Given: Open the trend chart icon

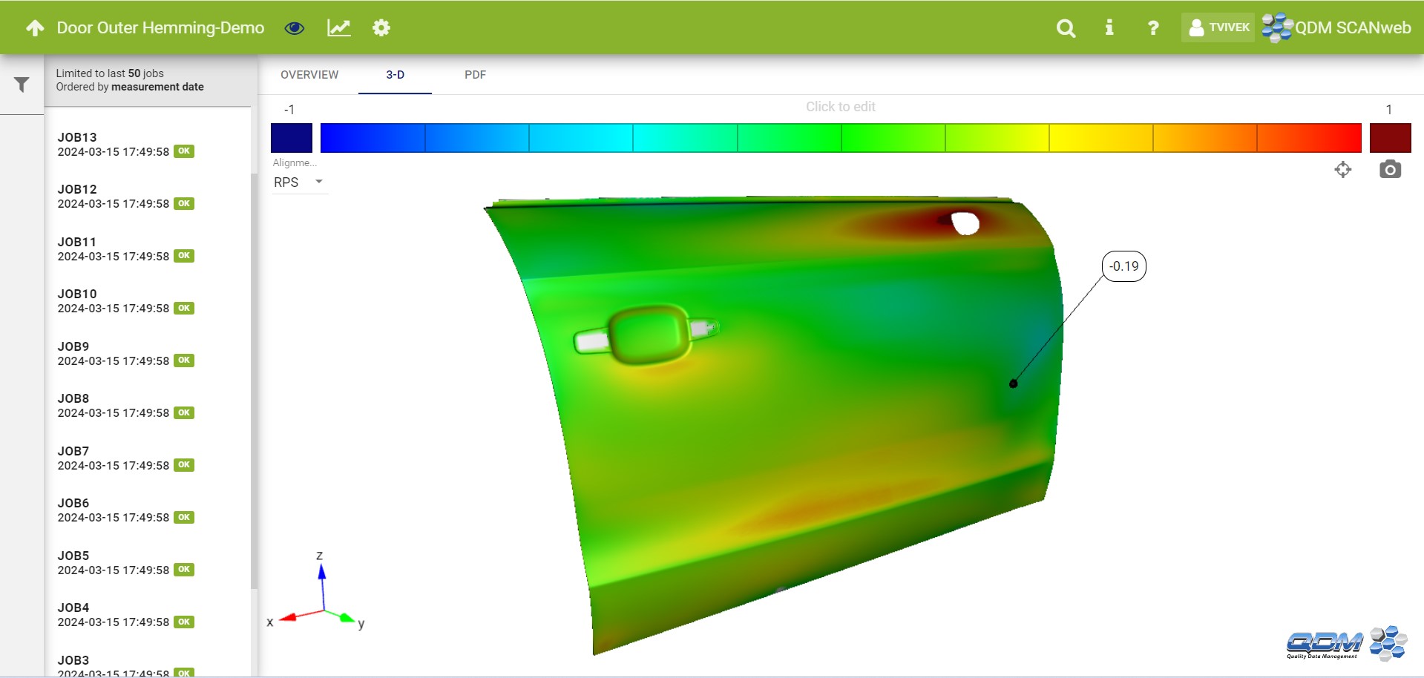Looking at the screenshot, I should point(339,28).
